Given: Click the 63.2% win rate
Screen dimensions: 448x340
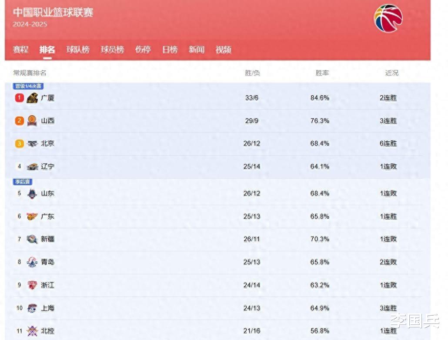Looking at the screenshot, I should click(x=320, y=285).
